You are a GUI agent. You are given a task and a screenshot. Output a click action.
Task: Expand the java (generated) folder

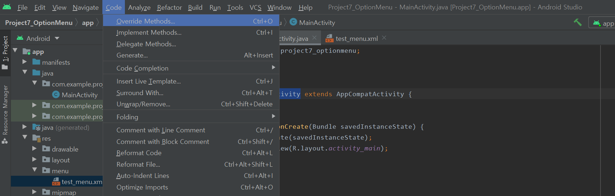point(25,127)
